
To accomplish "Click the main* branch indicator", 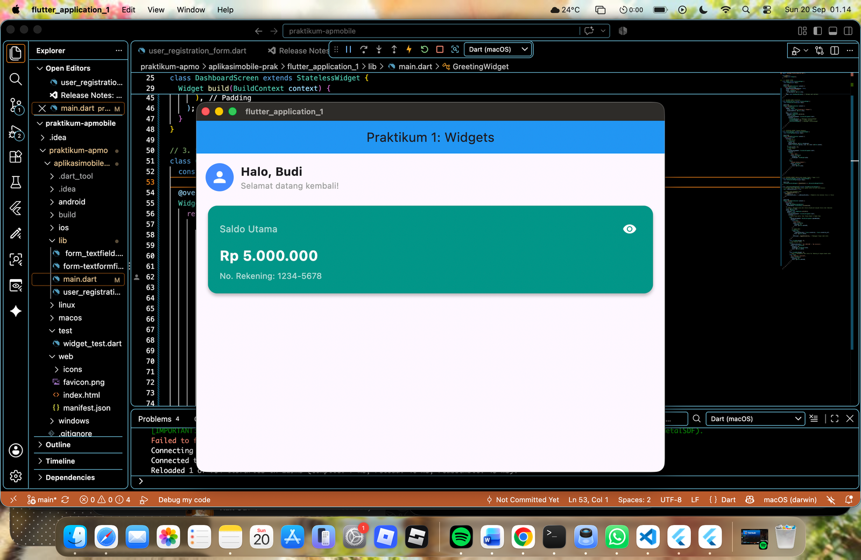I will coord(42,500).
